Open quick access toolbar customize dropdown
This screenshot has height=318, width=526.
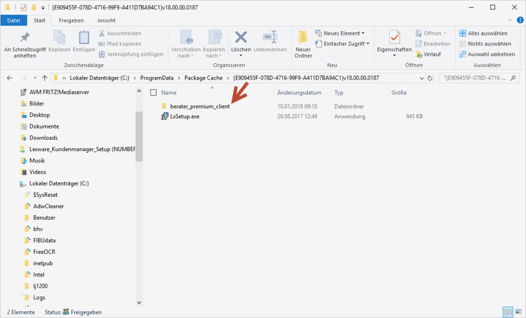(43, 7)
